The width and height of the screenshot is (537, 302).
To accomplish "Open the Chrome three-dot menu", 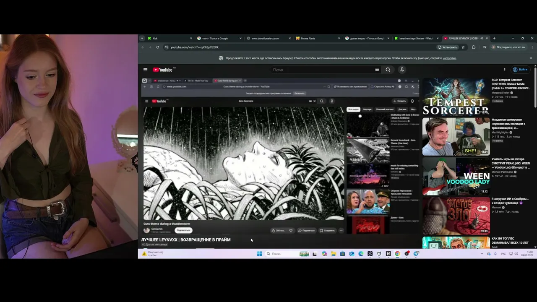I will 532,47.
